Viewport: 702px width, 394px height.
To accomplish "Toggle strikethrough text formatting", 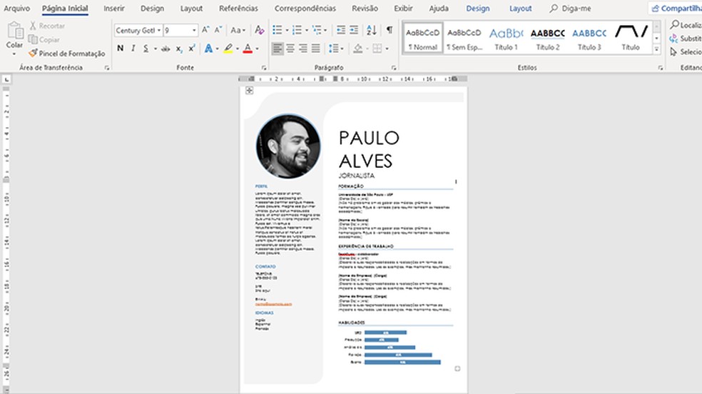I will point(166,49).
